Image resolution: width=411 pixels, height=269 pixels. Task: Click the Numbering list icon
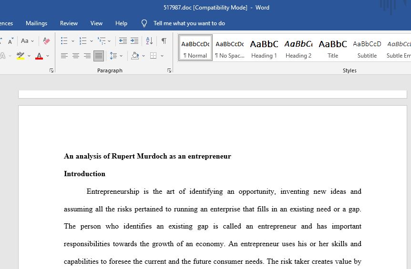pos(83,41)
